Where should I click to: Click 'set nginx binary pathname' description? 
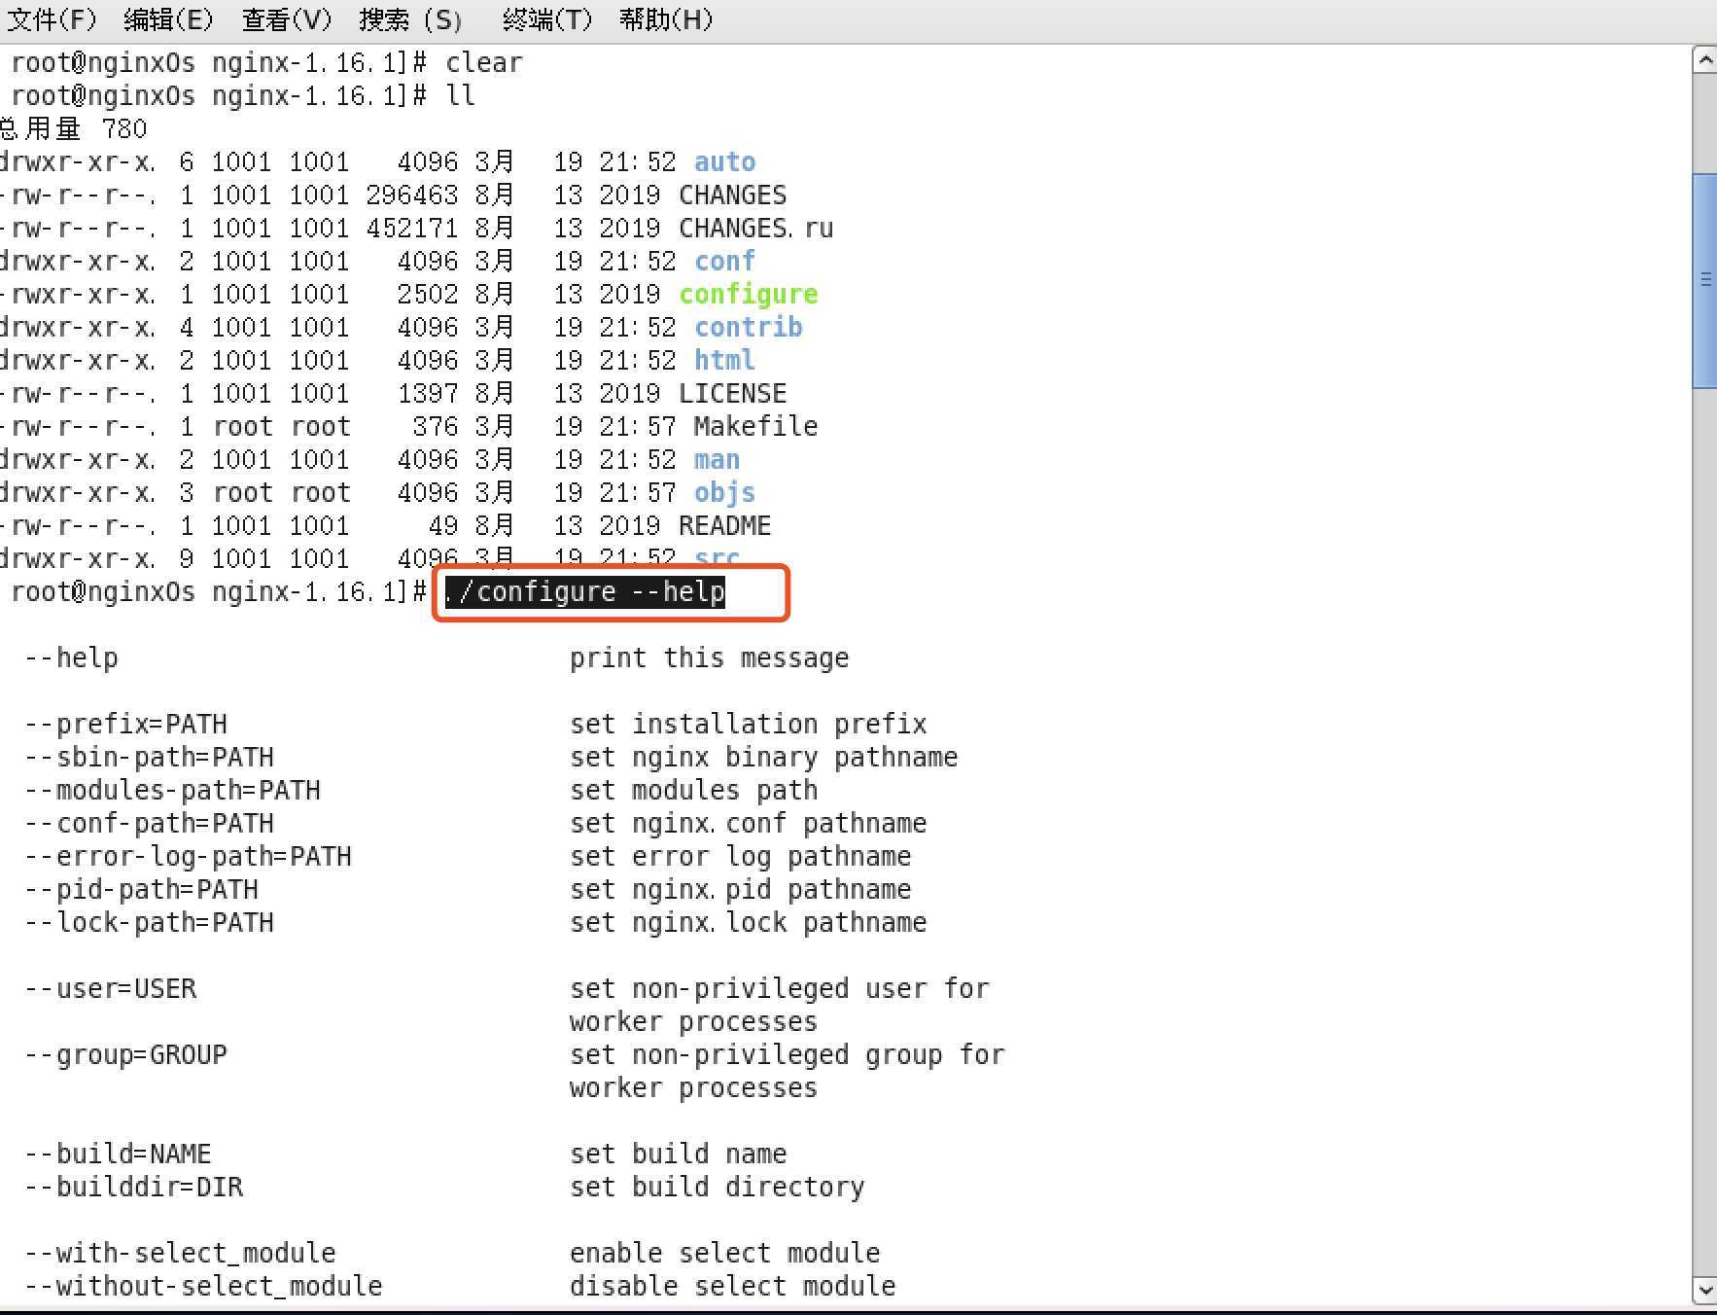pyautogui.click(x=764, y=758)
